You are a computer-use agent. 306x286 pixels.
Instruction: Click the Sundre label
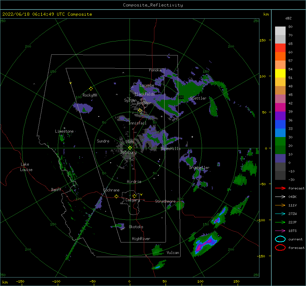pyautogui.click(x=103, y=141)
